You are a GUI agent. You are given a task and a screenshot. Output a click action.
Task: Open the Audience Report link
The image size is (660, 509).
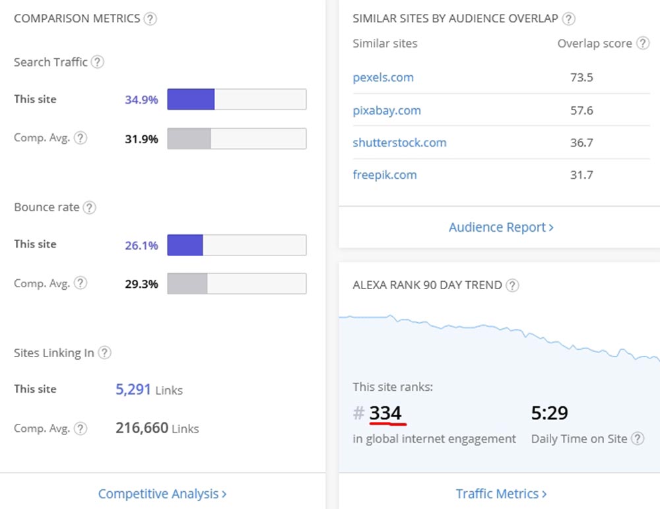pyautogui.click(x=501, y=227)
